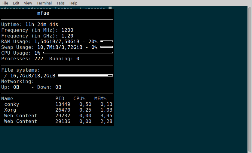252x153 pixels.
Task: Click the 'Name' column header
Action: point(7,99)
